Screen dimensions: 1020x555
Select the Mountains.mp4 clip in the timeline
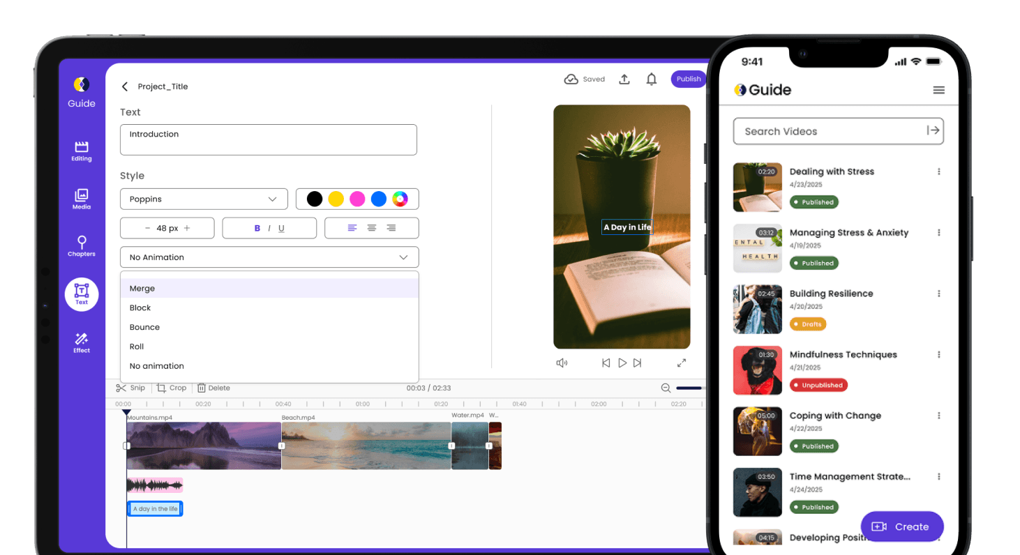(204, 446)
